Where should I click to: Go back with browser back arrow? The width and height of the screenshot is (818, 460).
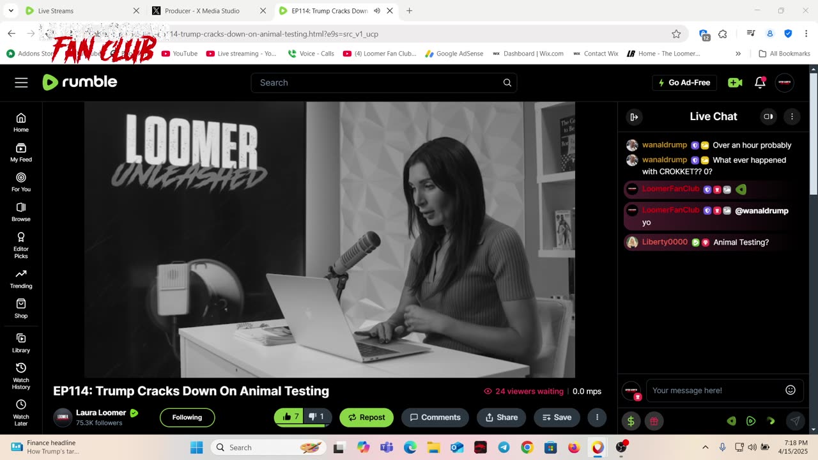tap(12, 34)
